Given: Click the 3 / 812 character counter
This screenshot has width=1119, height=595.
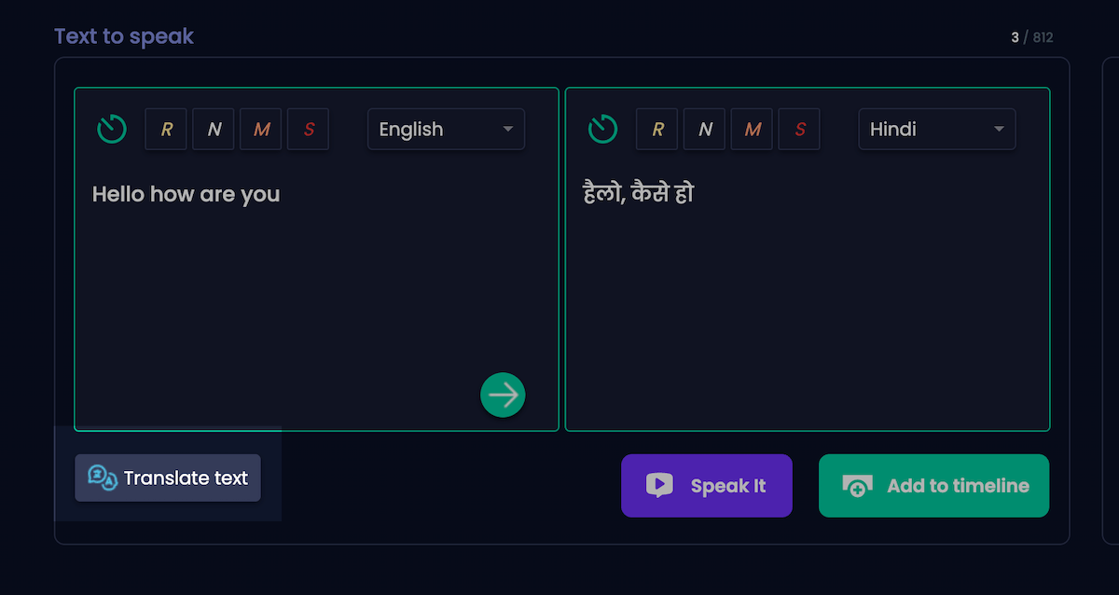Looking at the screenshot, I should pyautogui.click(x=1031, y=37).
